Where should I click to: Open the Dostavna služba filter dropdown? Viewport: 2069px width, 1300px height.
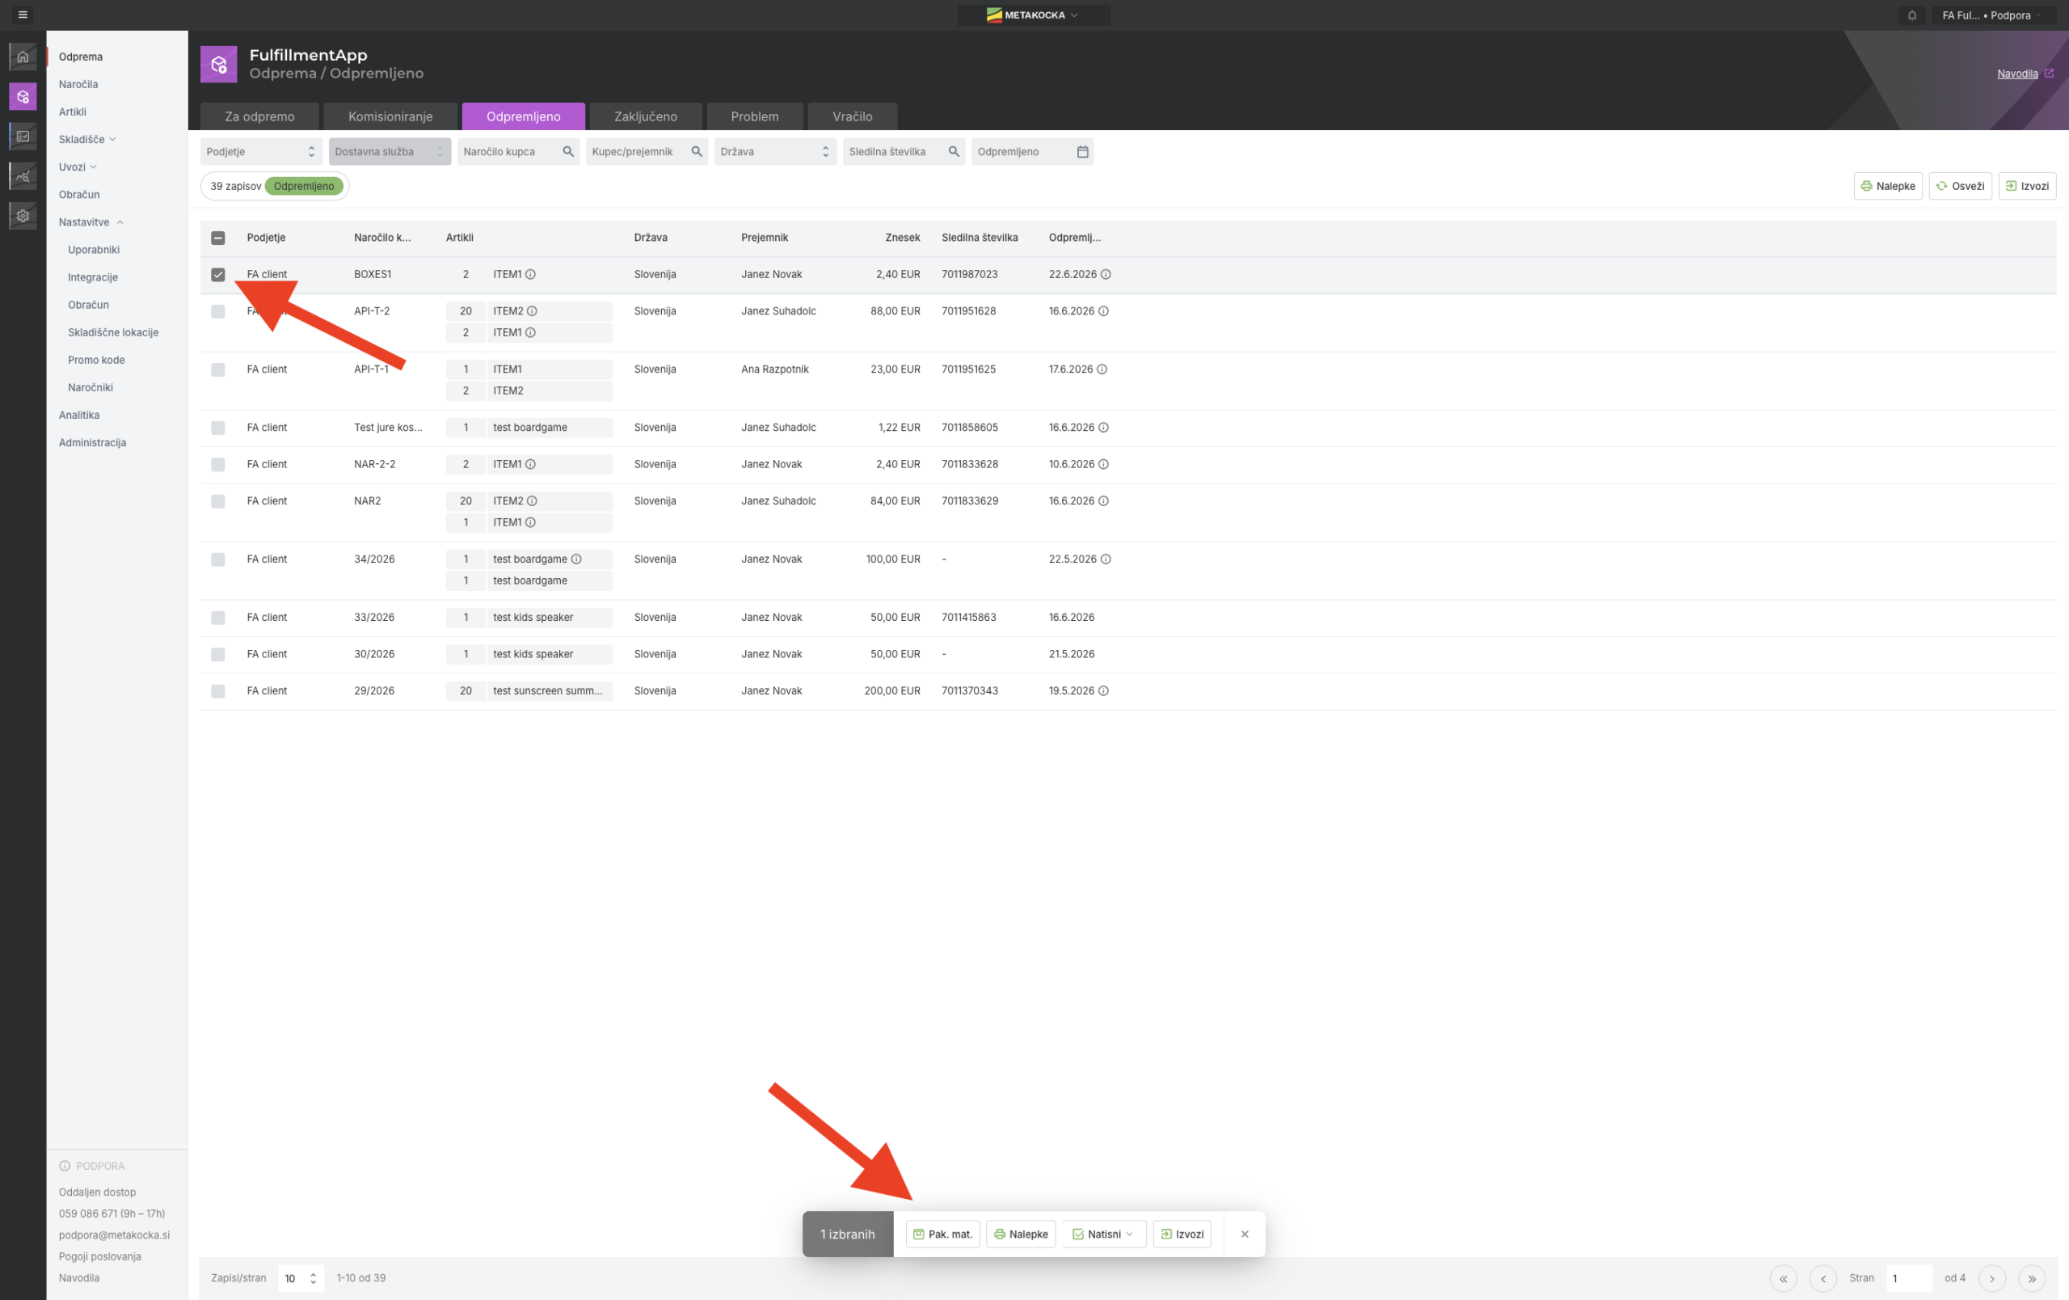point(390,151)
